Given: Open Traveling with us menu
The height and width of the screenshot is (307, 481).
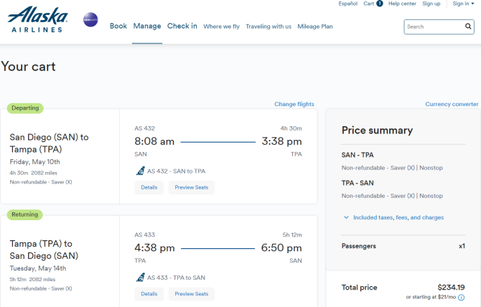Looking at the screenshot, I should 268,27.
